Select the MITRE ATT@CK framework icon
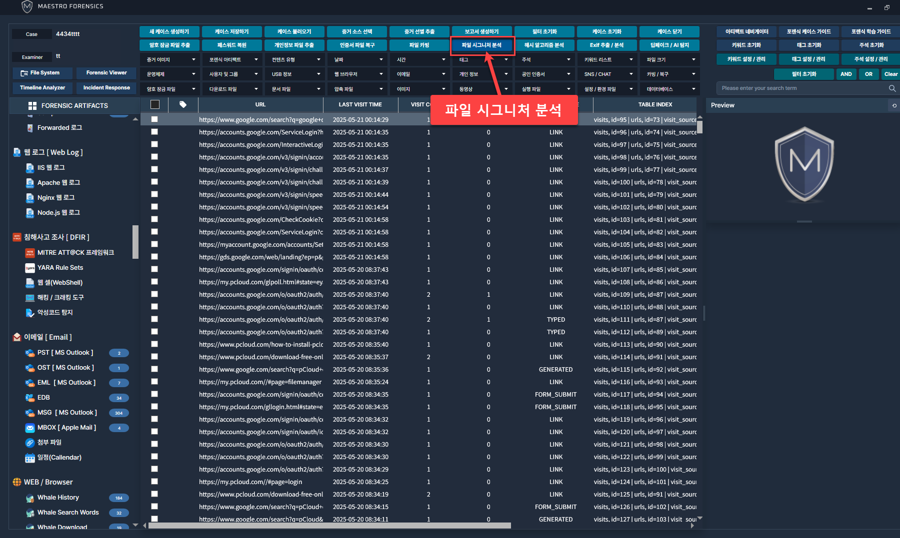 point(30,253)
